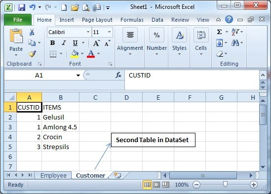
Task: Click the AutoSum sigma icon
Action: click(219, 32)
